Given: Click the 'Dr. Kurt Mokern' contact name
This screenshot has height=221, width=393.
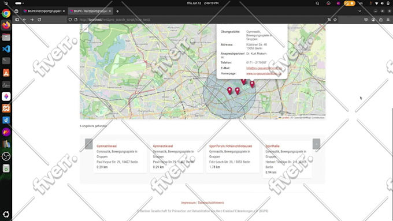Looking at the screenshot, I should pyautogui.click(x=256, y=54).
